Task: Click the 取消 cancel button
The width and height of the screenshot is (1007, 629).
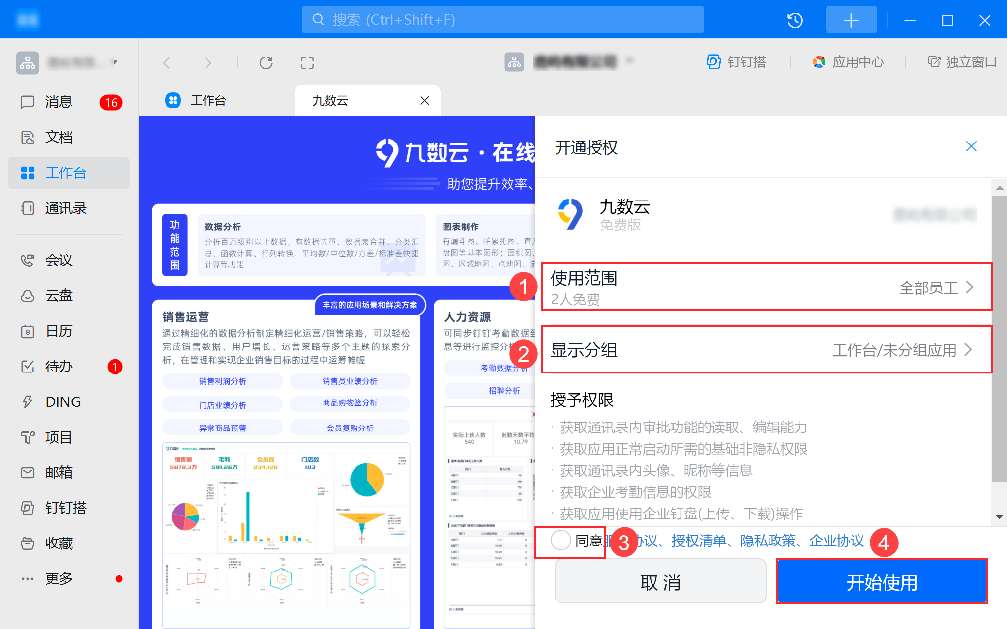Action: point(660,582)
